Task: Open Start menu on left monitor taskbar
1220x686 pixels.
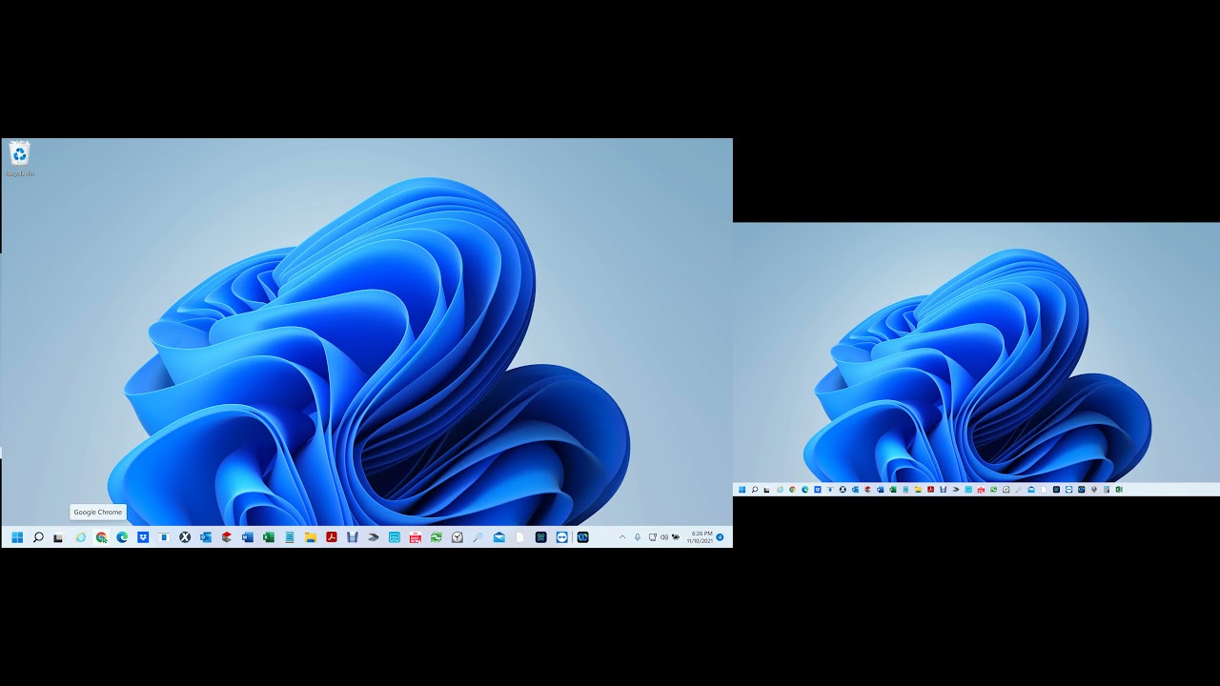Action: 17,537
